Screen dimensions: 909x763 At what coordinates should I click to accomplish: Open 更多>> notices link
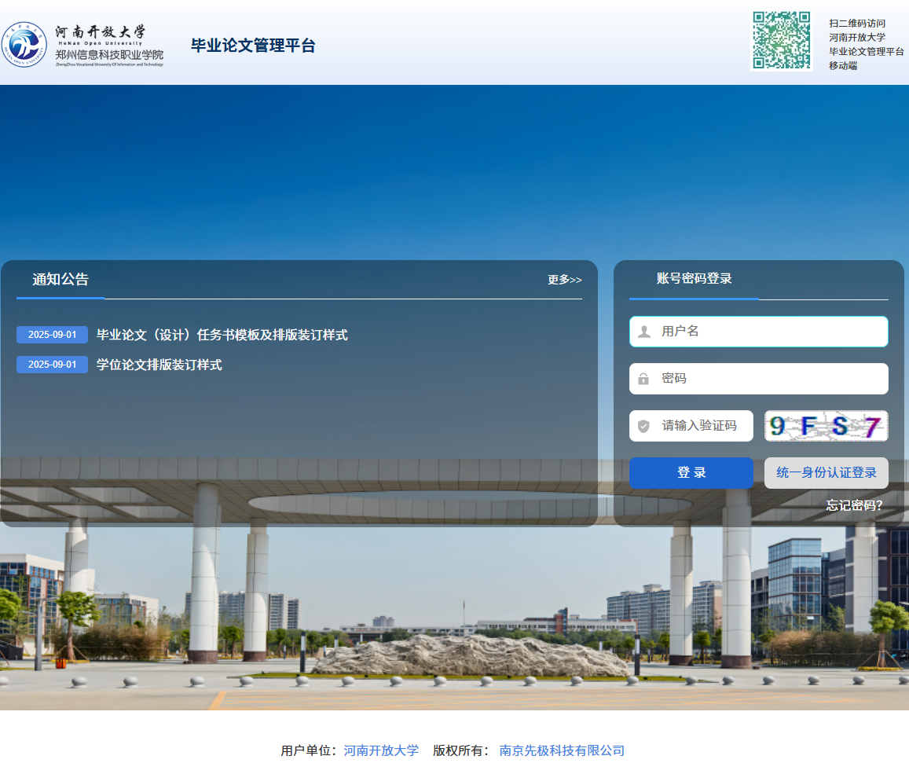point(565,280)
